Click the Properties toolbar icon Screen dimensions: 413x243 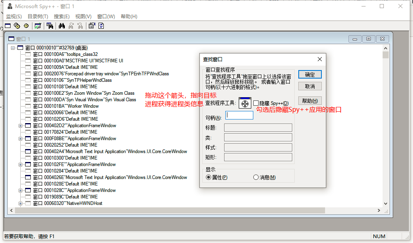[92, 26]
